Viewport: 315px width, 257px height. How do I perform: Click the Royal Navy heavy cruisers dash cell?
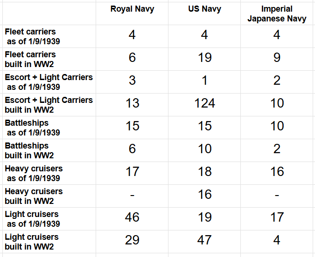(132, 196)
